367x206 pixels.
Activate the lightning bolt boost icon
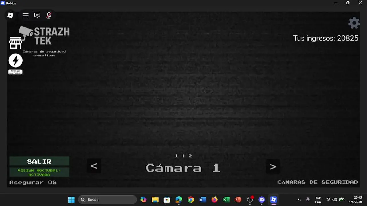pos(15,60)
